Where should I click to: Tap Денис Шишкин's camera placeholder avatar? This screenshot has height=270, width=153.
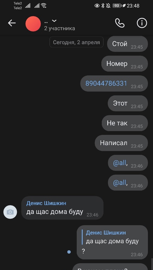10,212
